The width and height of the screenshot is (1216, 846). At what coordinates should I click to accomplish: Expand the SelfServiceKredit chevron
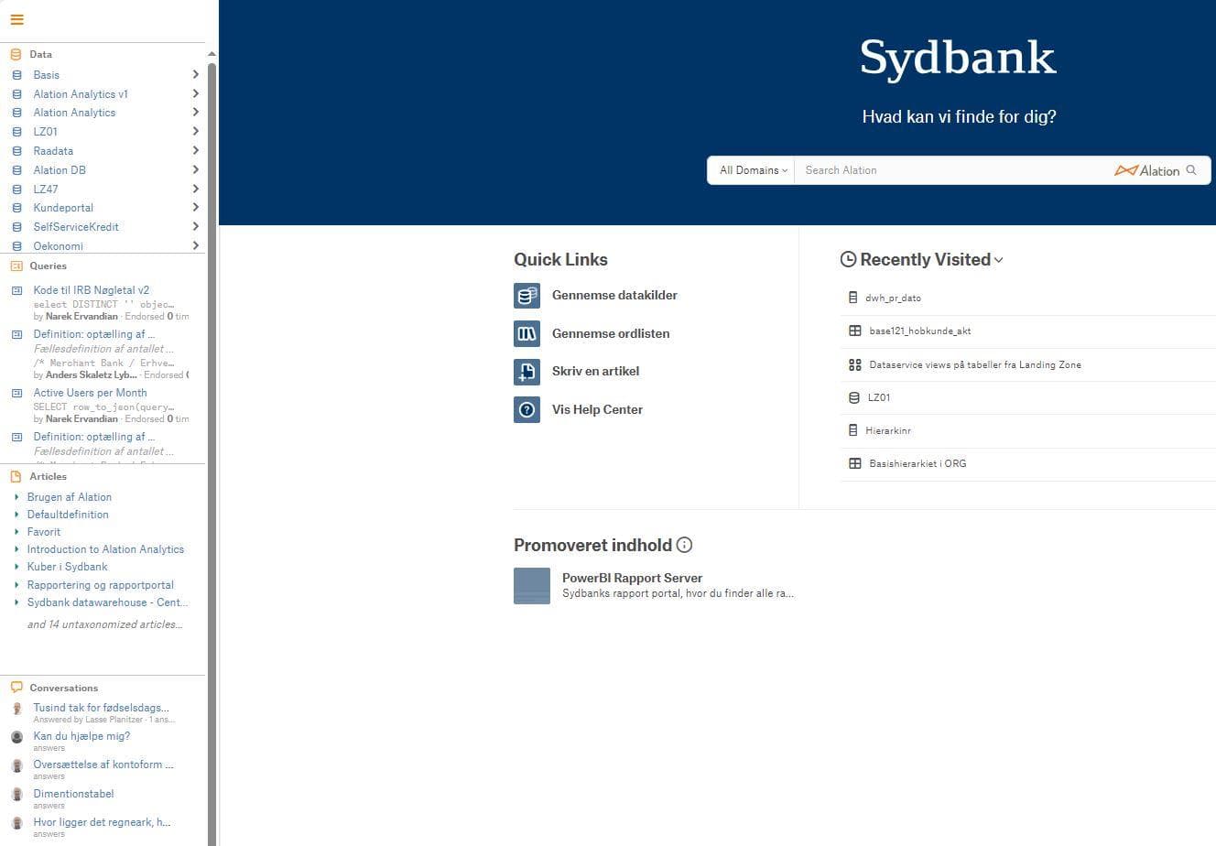(x=196, y=226)
